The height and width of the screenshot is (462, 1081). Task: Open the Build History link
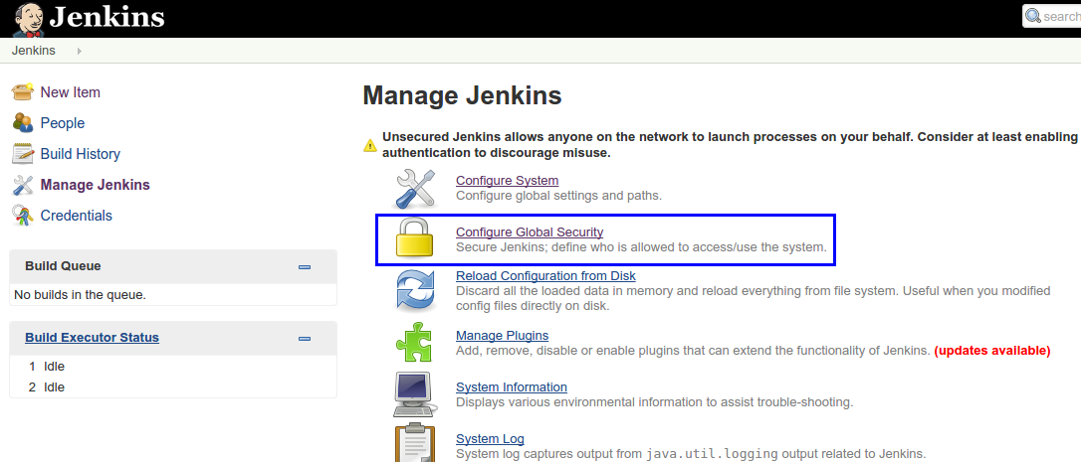pyautogui.click(x=80, y=154)
